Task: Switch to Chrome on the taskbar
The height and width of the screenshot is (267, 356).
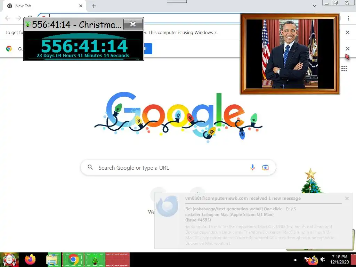Action: click(73, 260)
